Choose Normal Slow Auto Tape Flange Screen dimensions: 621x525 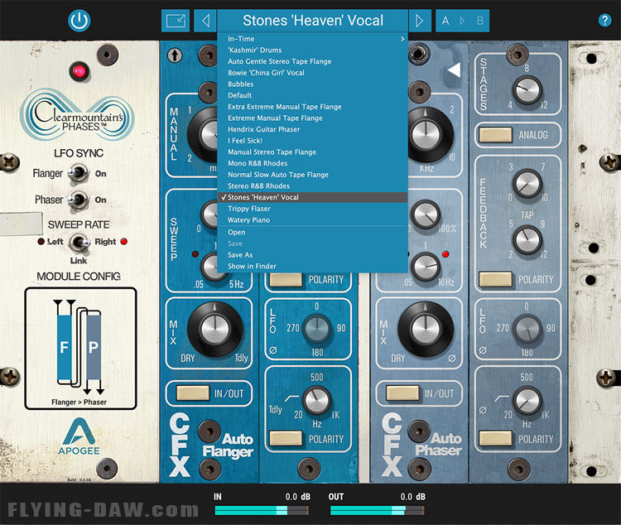pos(312,175)
